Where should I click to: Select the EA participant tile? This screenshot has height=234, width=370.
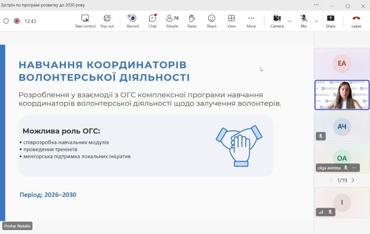[x=342, y=63]
